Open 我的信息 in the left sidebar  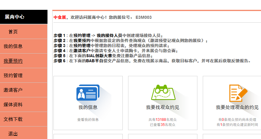[13, 46]
